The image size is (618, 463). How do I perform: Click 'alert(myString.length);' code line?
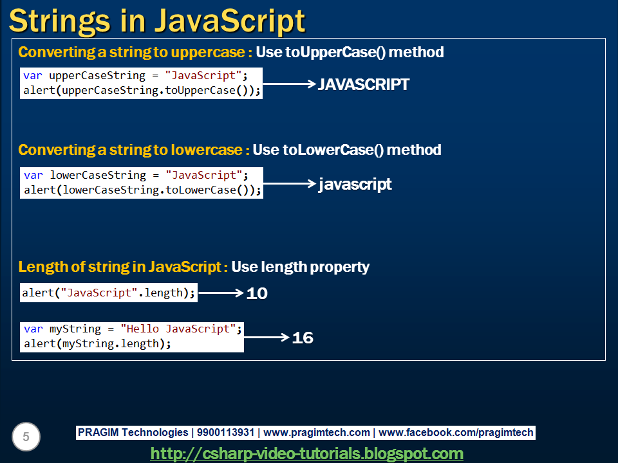tap(97, 343)
